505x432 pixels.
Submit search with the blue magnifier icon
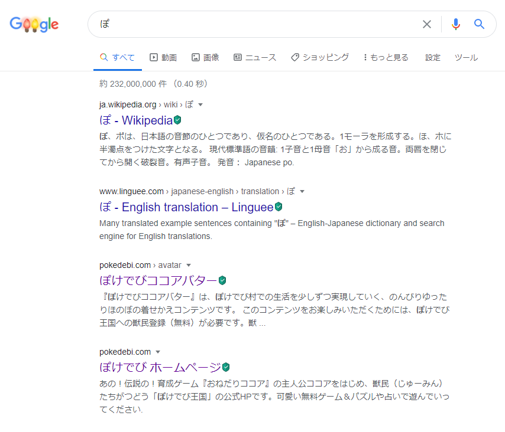click(x=479, y=24)
